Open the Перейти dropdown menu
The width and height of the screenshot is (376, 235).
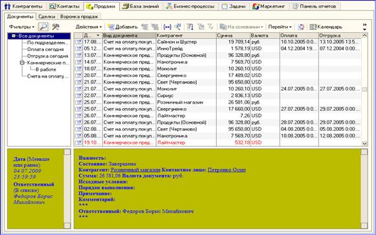[x=280, y=27]
